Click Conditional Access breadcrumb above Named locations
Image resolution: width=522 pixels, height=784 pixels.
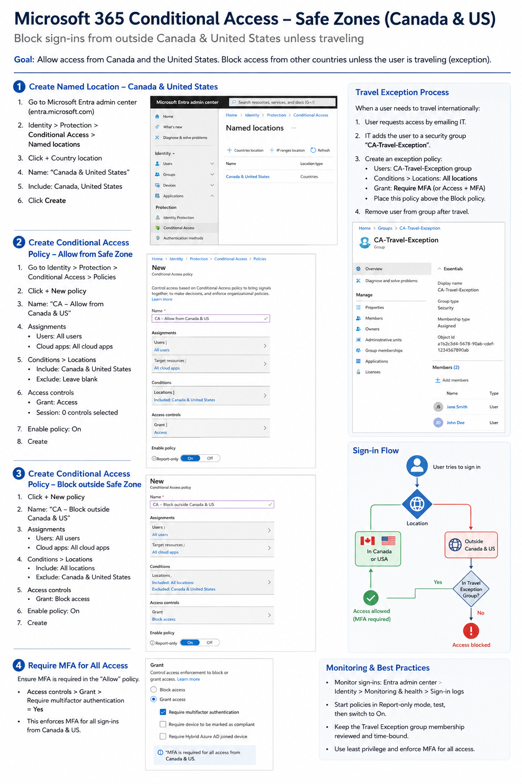coord(310,115)
